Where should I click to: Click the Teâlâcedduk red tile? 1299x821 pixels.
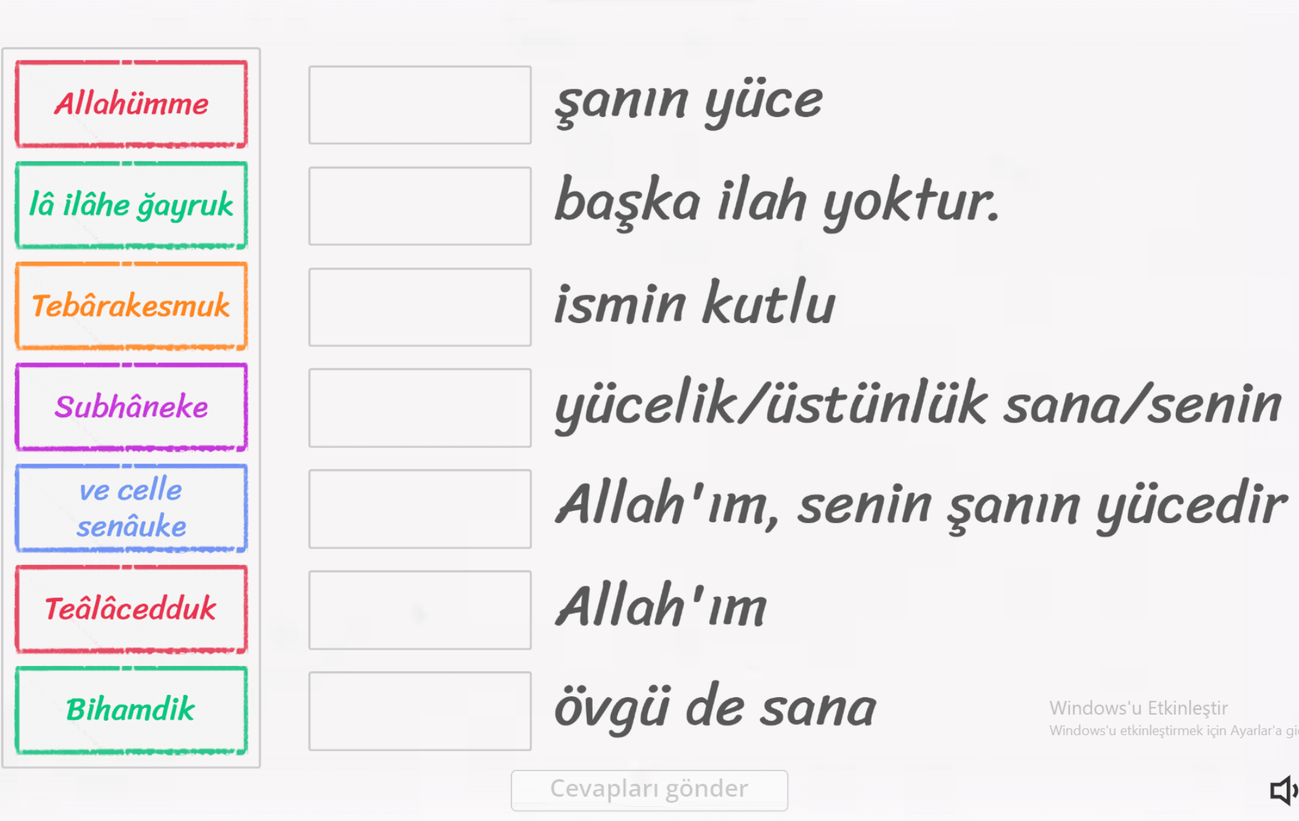pos(131,608)
